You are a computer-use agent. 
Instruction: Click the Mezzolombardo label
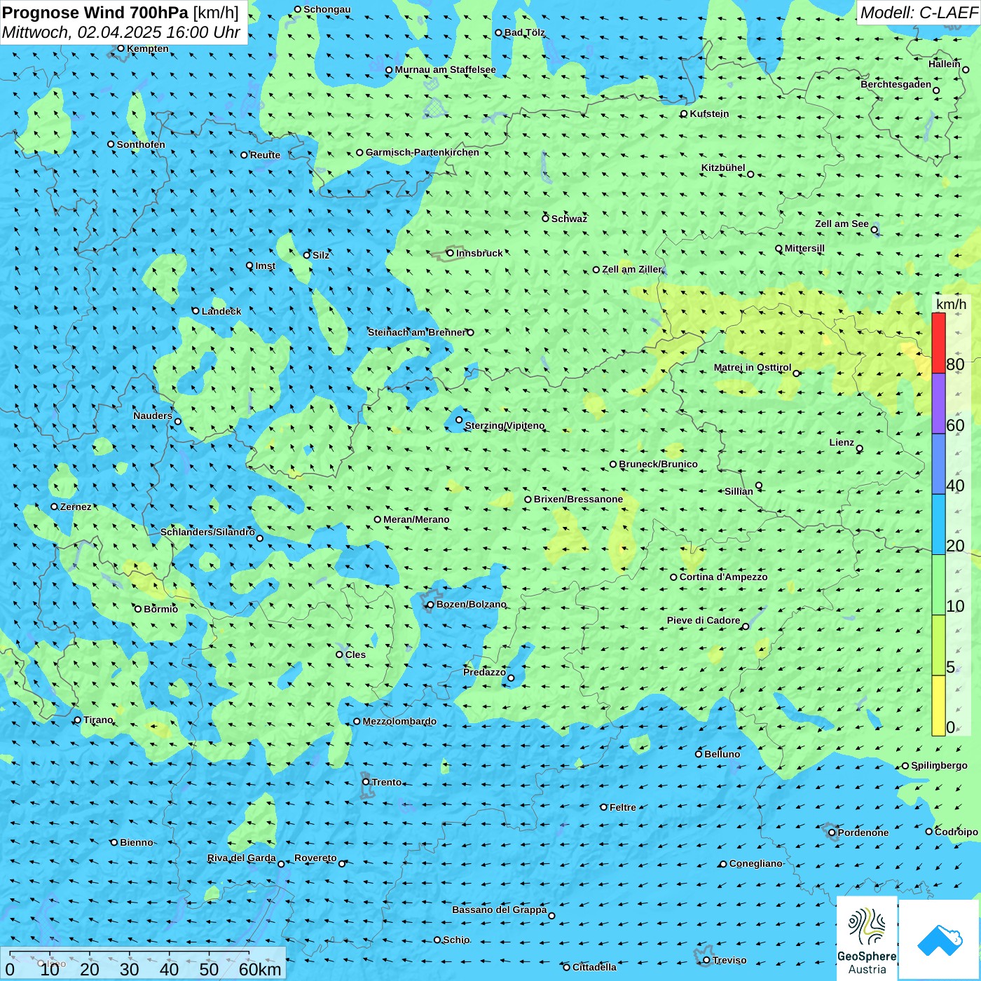[x=399, y=721]
